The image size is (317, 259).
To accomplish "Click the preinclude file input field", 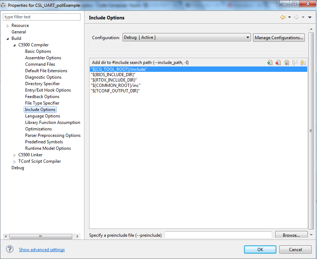I will coord(219,235).
